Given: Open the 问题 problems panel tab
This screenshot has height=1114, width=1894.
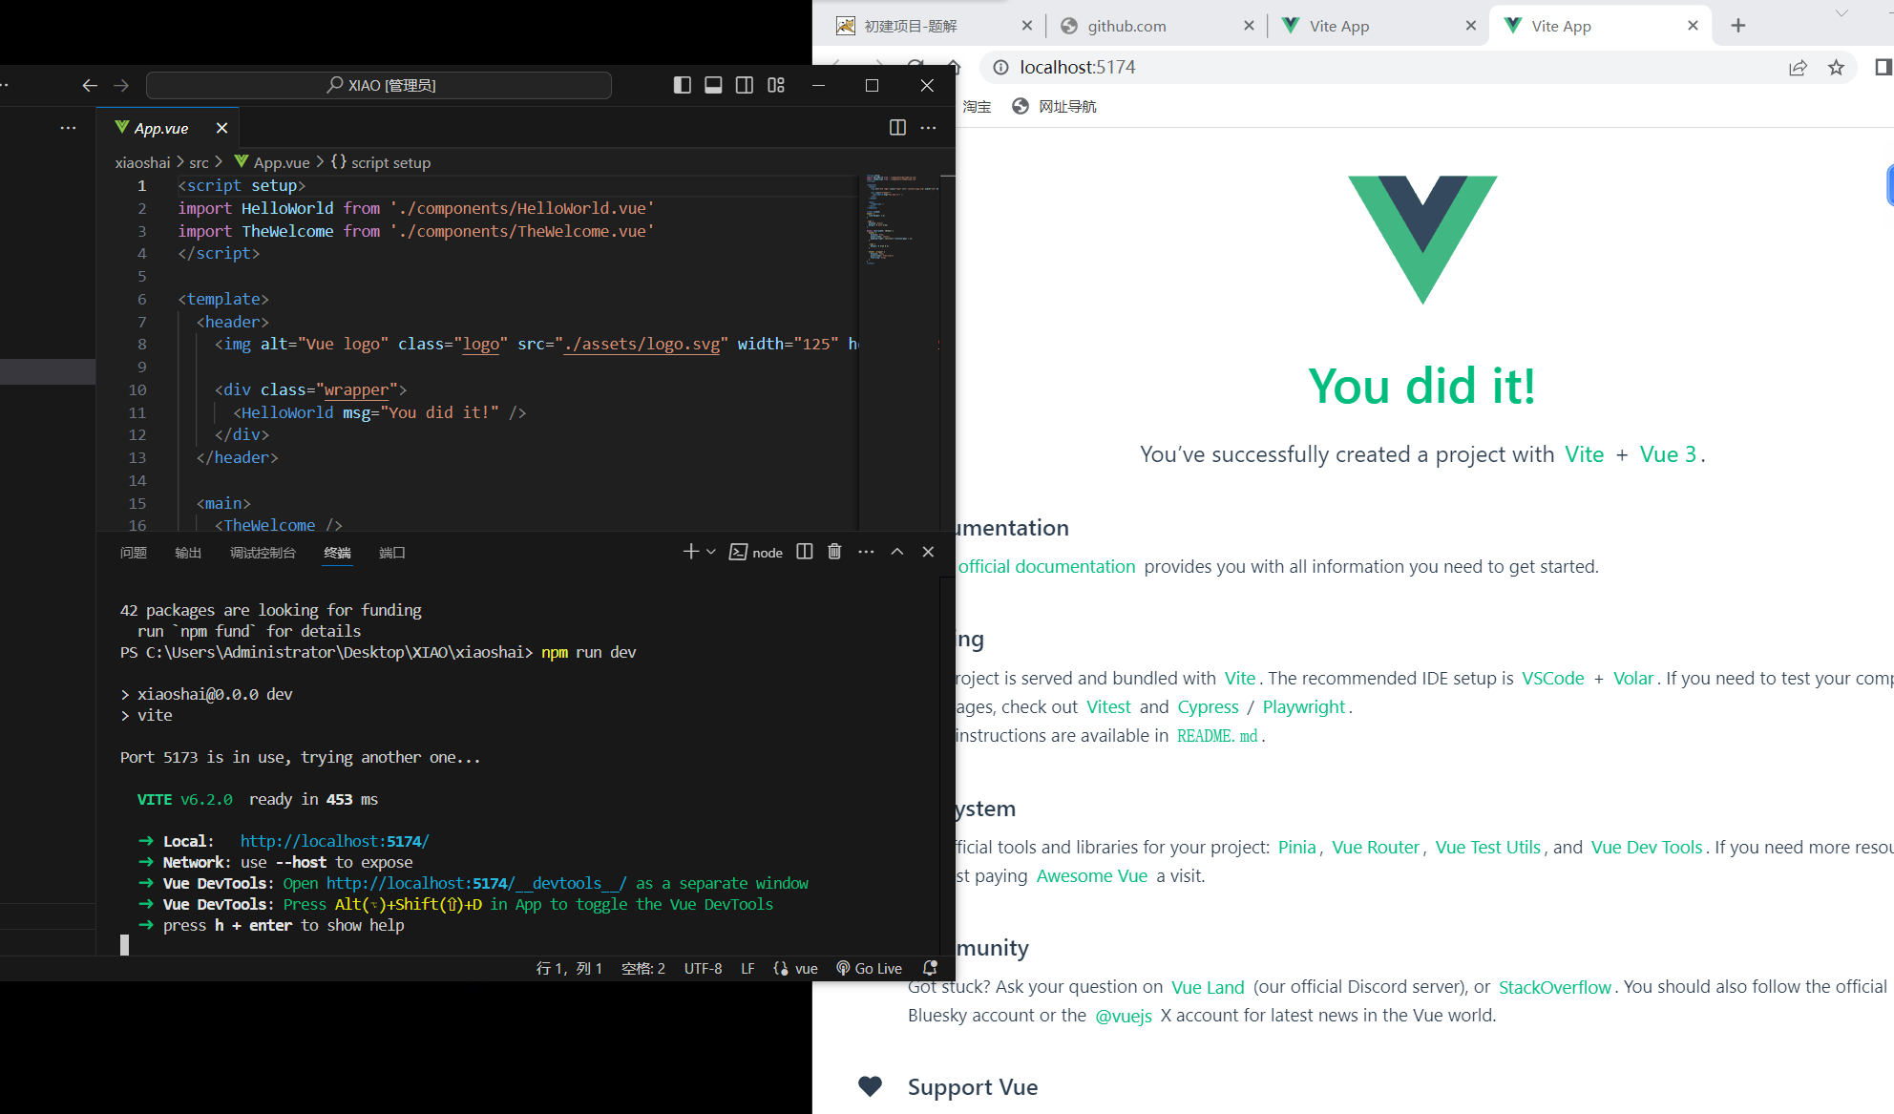Looking at the screenshot, I should click(134, 553).
